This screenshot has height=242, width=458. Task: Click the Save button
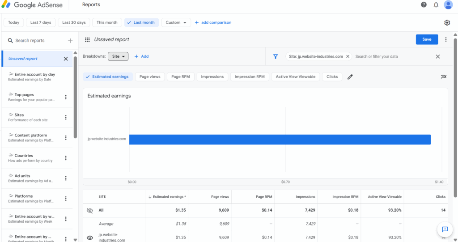[427, 39]
